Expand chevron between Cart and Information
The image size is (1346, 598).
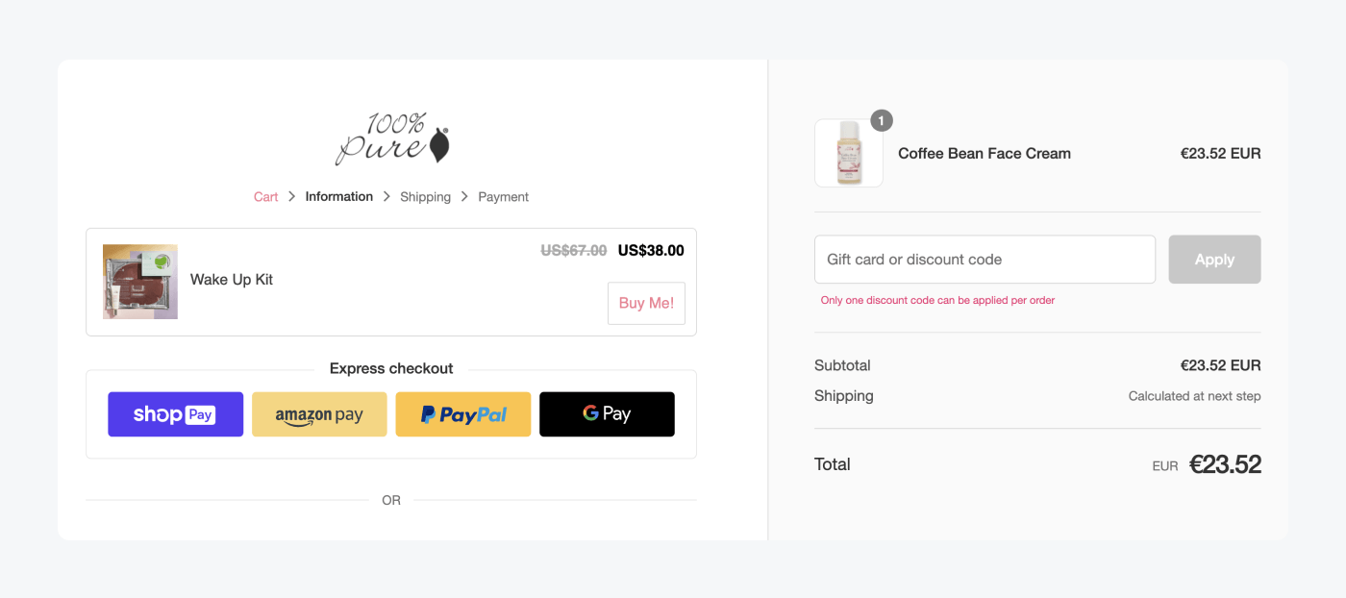click(x=291, y=196)
